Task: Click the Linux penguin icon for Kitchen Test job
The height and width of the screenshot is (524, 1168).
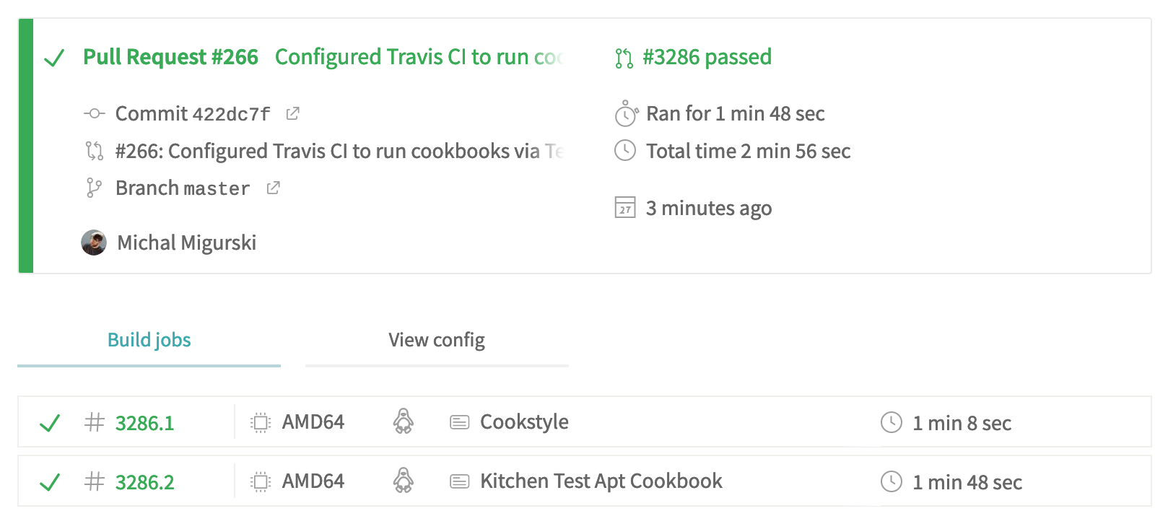Action: (403, 481)
